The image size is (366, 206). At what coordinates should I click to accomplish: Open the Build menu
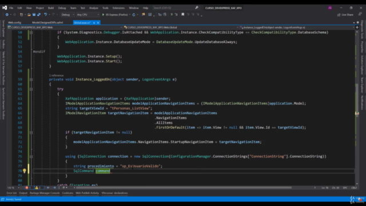pyautogui.click(x=51, y=7)
